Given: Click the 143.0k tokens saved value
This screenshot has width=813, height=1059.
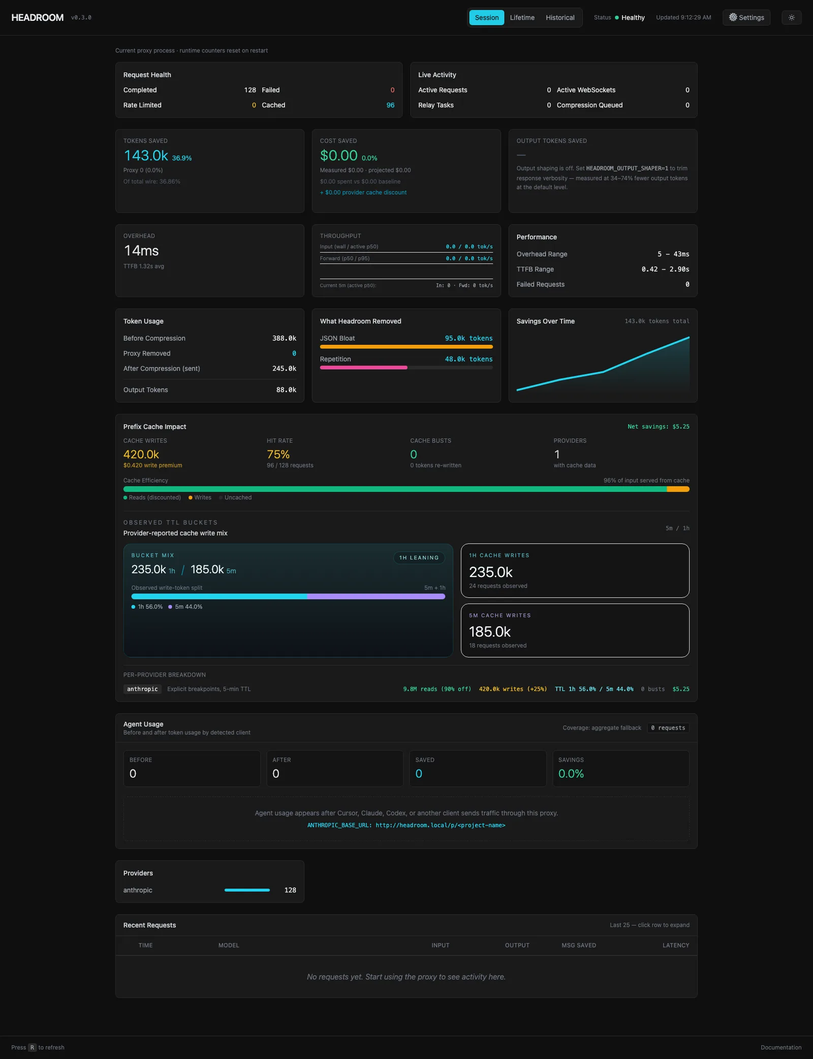Looking at the screenshot, I should click(x=146, y=156).
